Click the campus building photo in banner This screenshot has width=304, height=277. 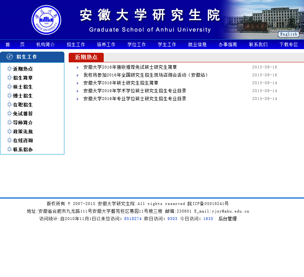point(264,19)
